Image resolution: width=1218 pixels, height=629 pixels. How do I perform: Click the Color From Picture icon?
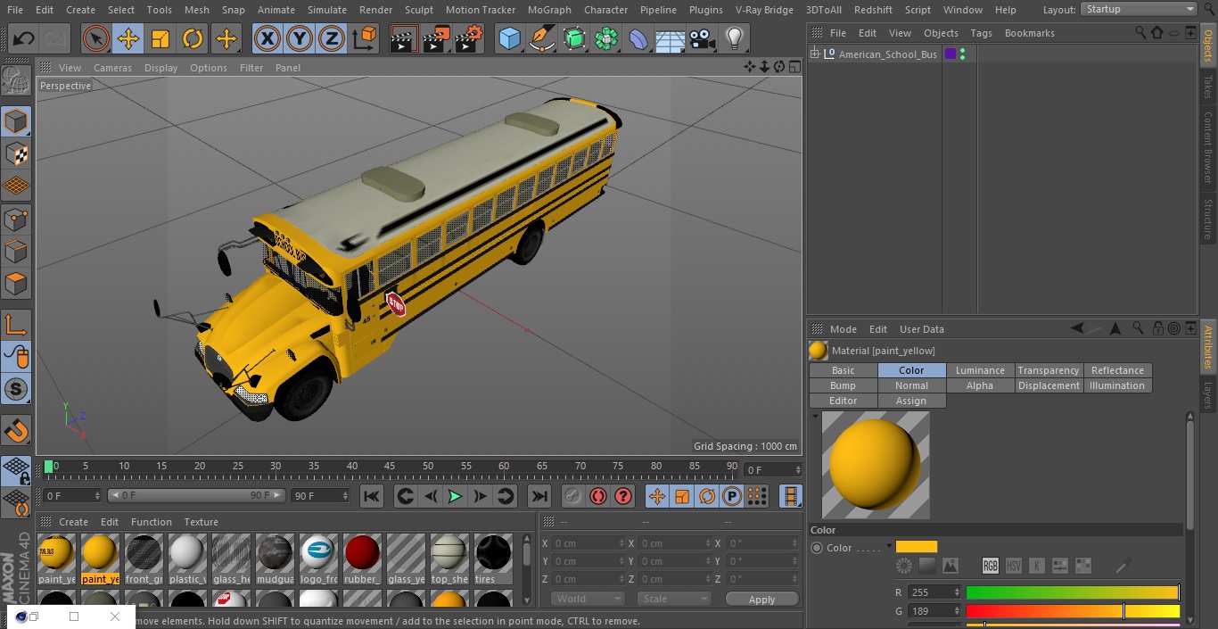[x=951, y=566]
